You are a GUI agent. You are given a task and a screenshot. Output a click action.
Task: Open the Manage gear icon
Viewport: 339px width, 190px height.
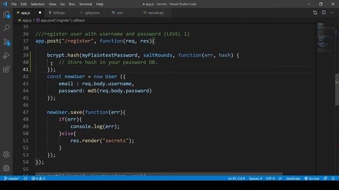click(x=6, y=168)
